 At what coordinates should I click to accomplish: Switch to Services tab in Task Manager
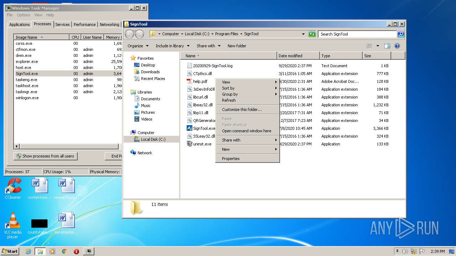click(x=62, y=25)
